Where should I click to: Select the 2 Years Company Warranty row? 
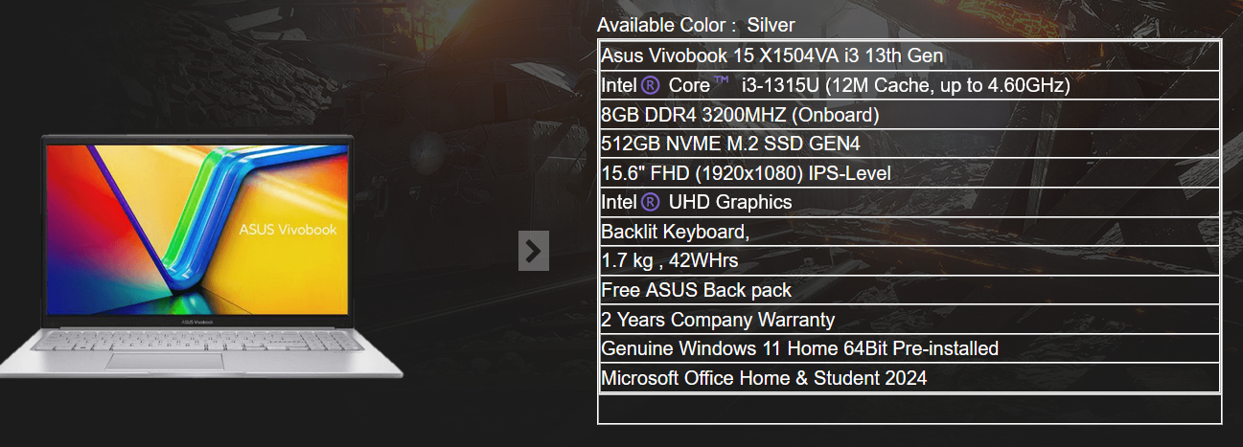tap(909, 319)
